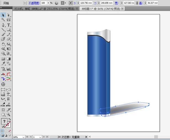Select the Rectangle shape tool
This screenshot has height=140, width=170.
(x=9, y=30)
